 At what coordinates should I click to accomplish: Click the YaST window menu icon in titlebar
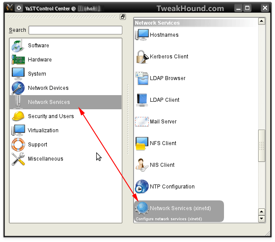pos(10,8)
